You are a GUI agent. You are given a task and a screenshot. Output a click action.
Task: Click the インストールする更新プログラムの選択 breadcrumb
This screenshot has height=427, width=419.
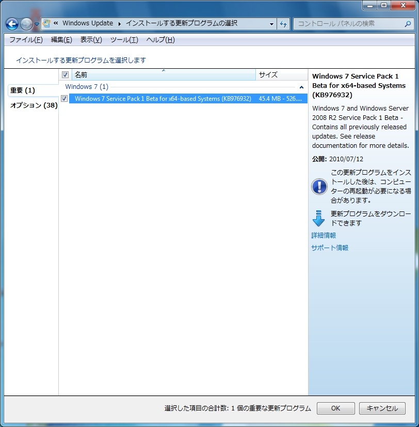point(182,23)
